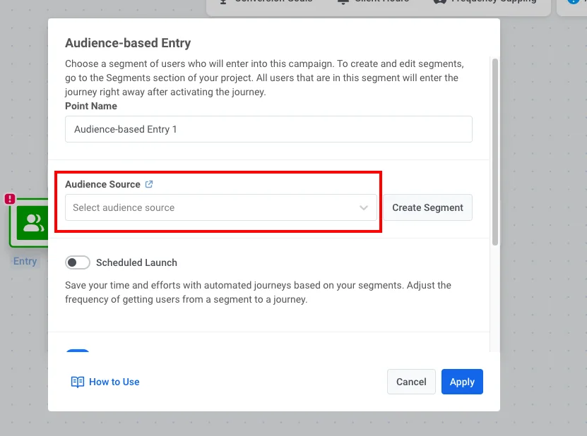Expand audience source list via chevron arrow

(x=364, y=207)
